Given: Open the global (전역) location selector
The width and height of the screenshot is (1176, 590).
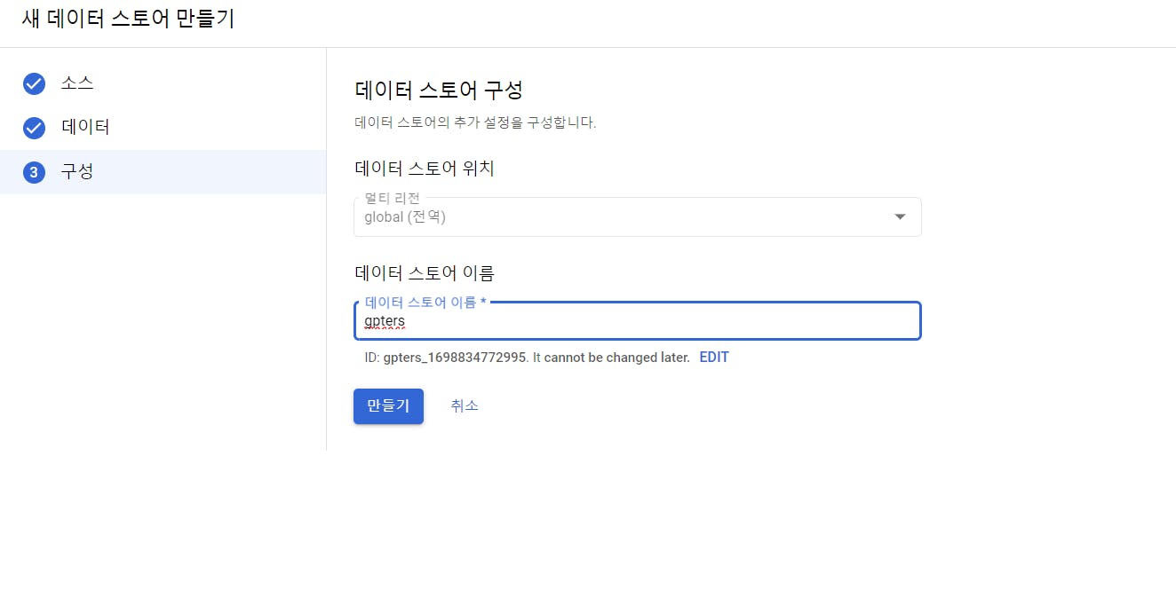Looking at the screenshot, I should pyautogui.click(x=637, y=216).
